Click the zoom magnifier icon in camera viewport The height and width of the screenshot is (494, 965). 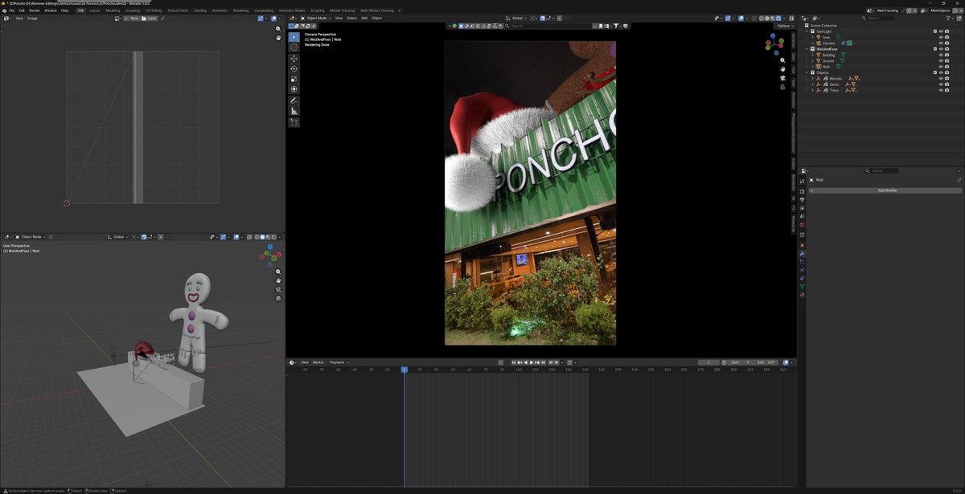pos(782,60)
